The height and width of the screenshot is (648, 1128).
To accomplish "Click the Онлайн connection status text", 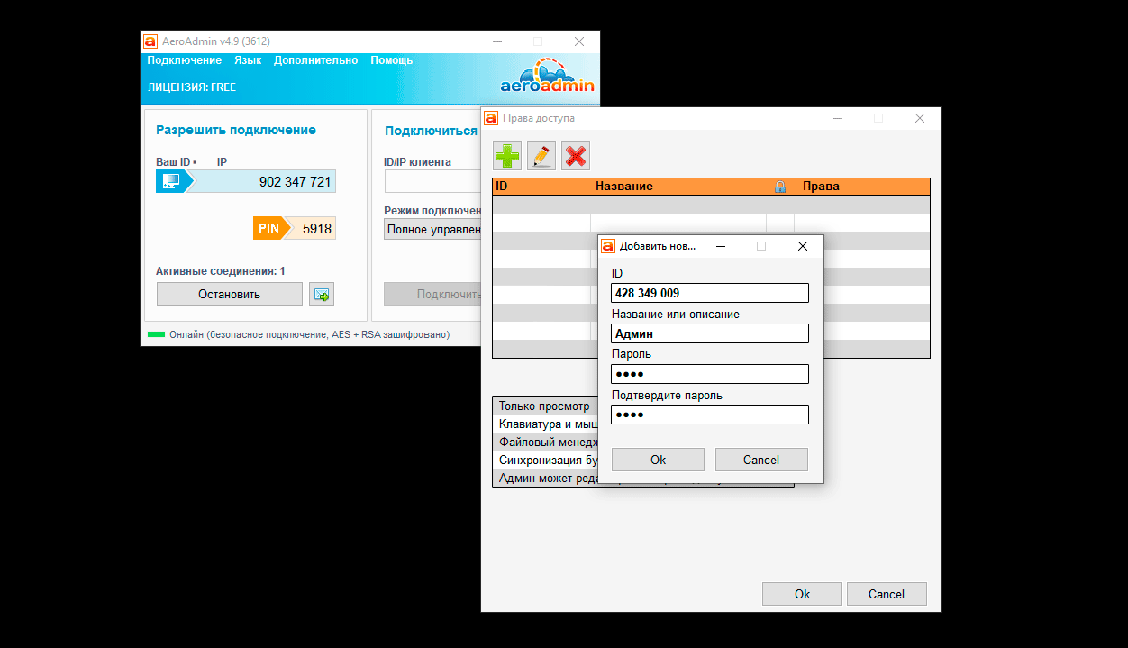I will 309,334.
